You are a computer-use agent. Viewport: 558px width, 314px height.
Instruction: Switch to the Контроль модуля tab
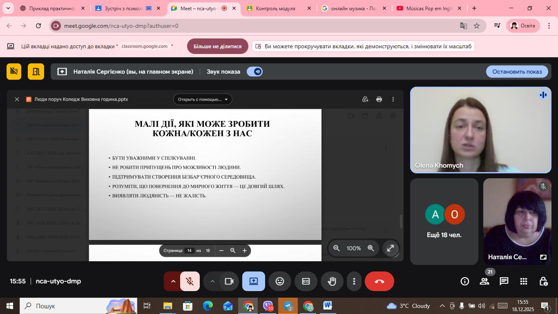pos(275,8)
